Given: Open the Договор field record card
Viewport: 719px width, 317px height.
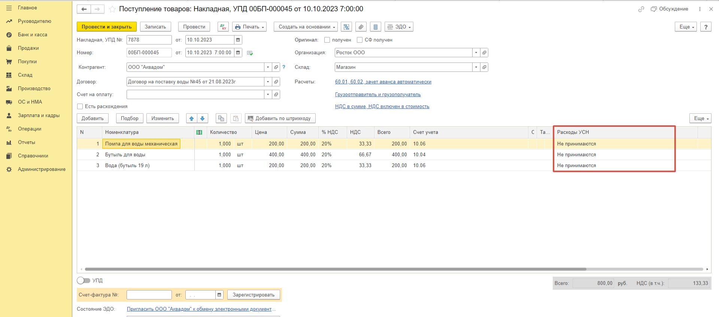Looking at the screenshot, I should click(x=276, y=82).
